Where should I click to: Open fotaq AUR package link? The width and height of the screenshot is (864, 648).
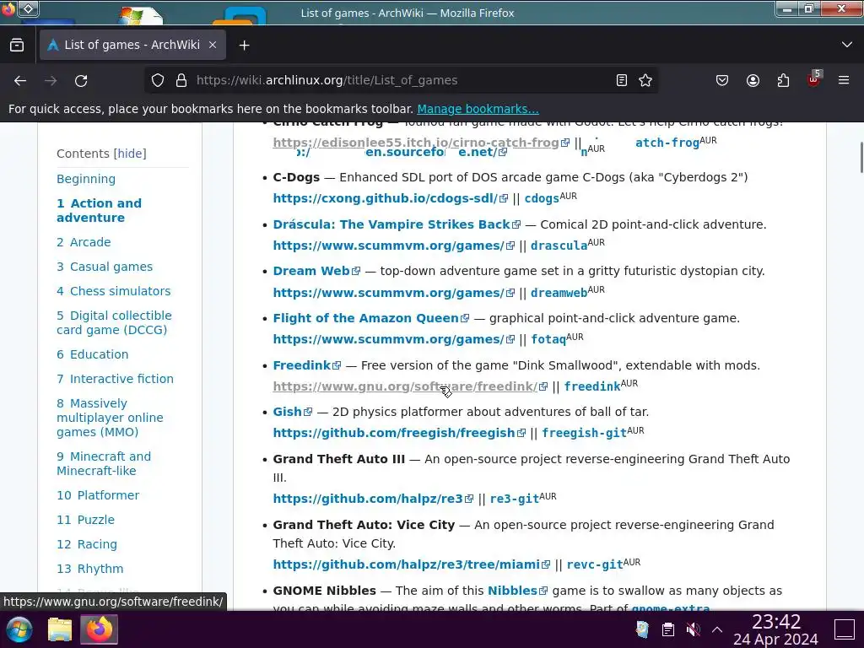click(548, 339)
